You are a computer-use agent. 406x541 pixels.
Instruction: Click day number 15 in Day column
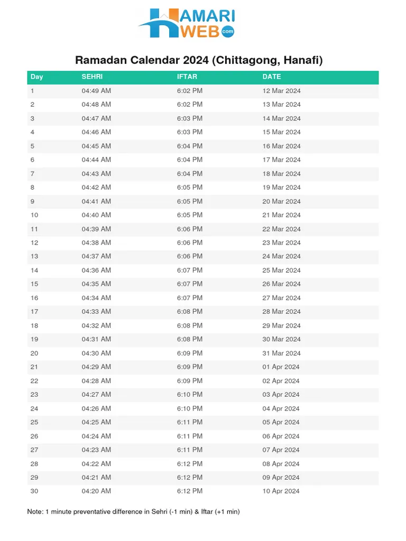pos(34,284)
